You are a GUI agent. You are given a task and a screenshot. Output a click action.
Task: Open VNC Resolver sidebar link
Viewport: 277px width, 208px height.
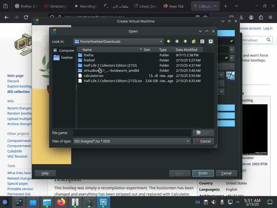click(x=18, y=156)
